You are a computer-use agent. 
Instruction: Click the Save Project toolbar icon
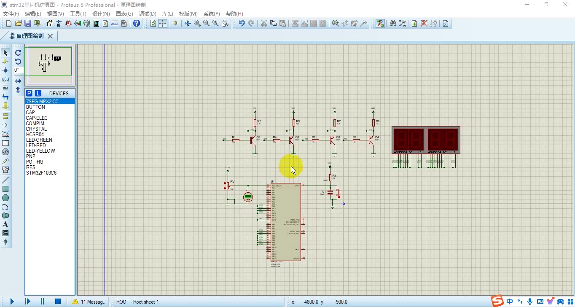27,23
